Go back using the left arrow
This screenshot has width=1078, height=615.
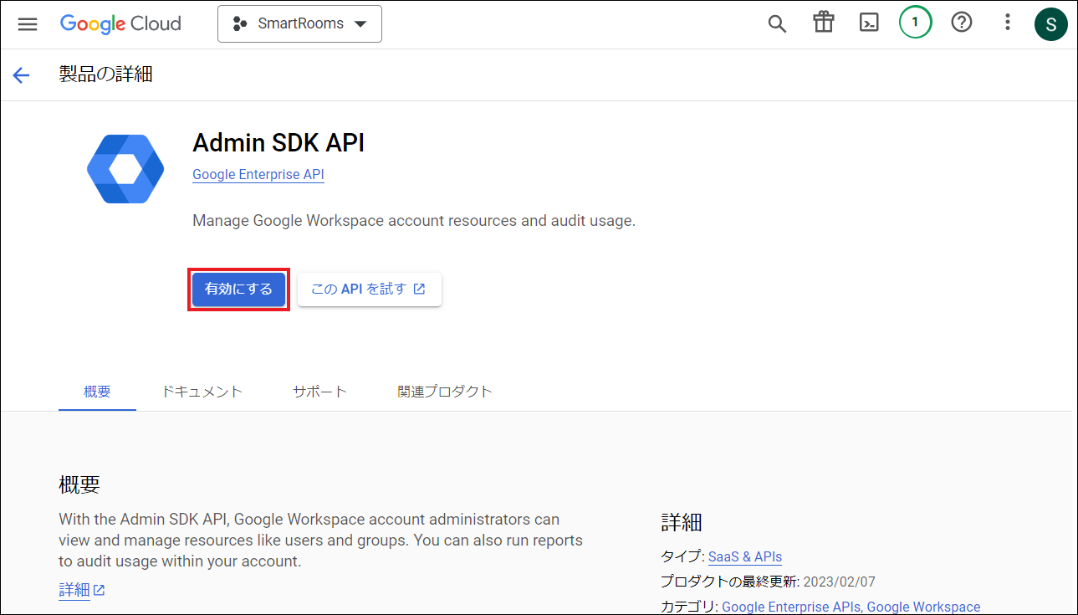tap(21, 75)
